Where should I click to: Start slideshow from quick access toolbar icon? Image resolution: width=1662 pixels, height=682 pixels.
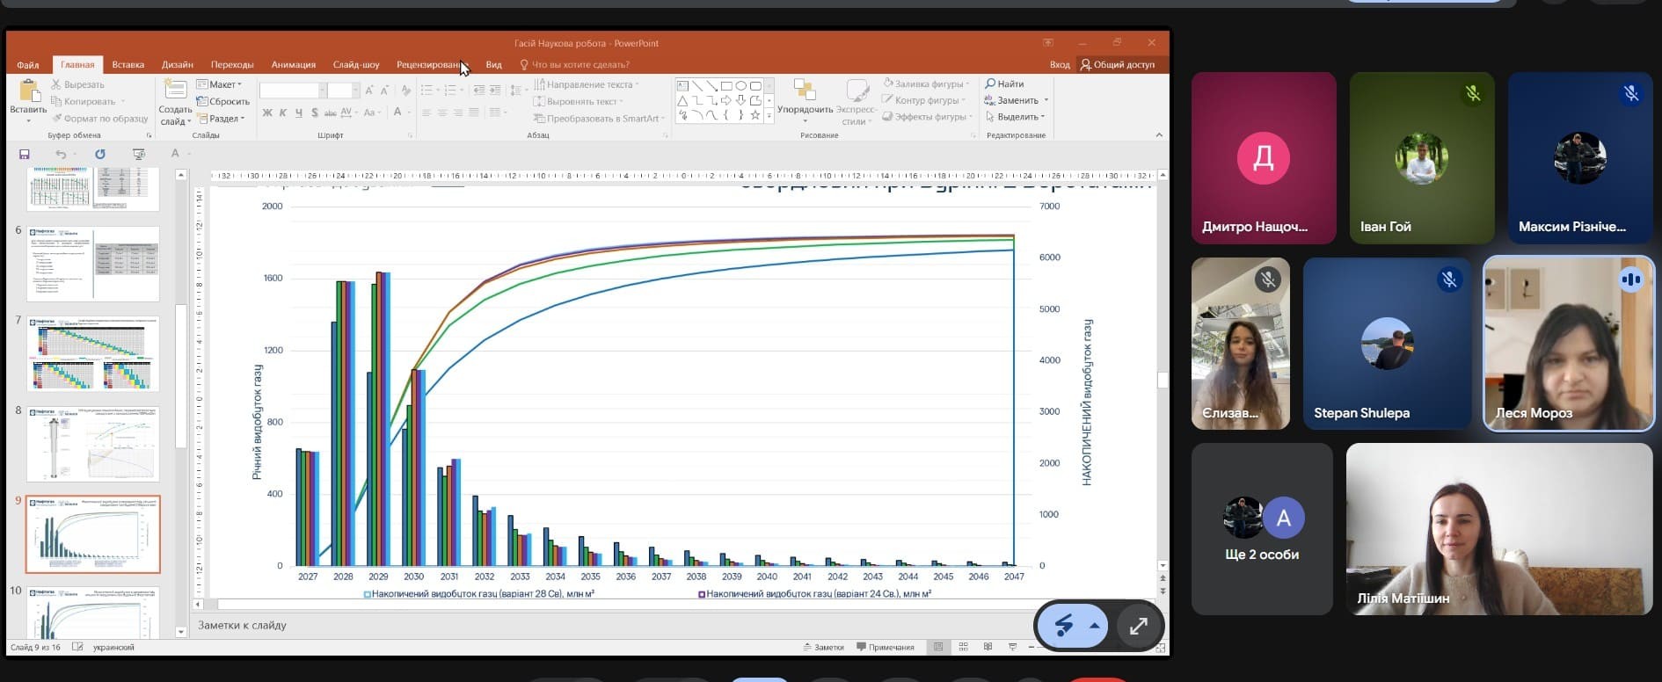pos(139,154)
